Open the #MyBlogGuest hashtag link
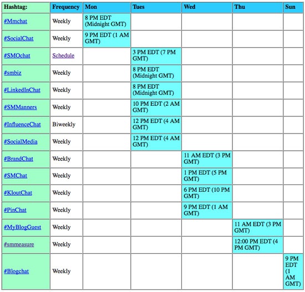The image size is (305, 292). [x=23, y=227]
